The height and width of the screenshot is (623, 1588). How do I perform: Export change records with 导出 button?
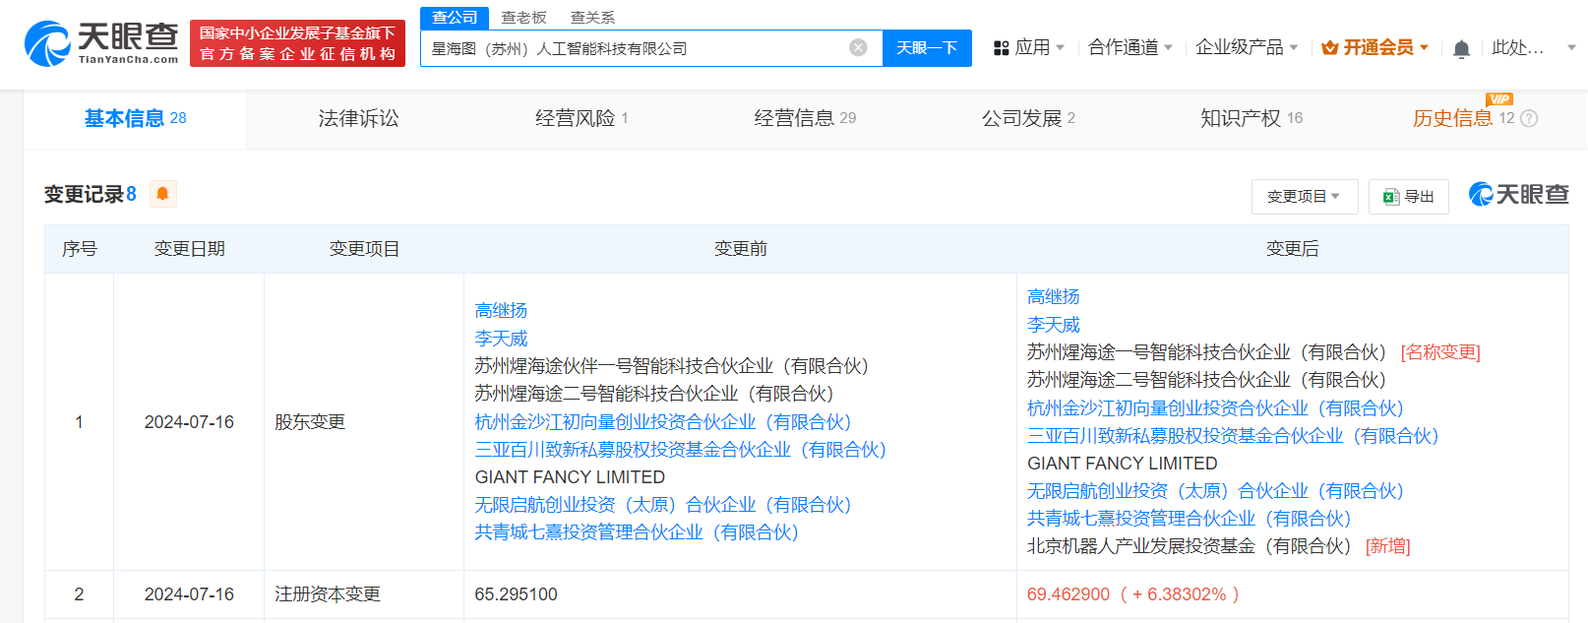click(1410, 197)
